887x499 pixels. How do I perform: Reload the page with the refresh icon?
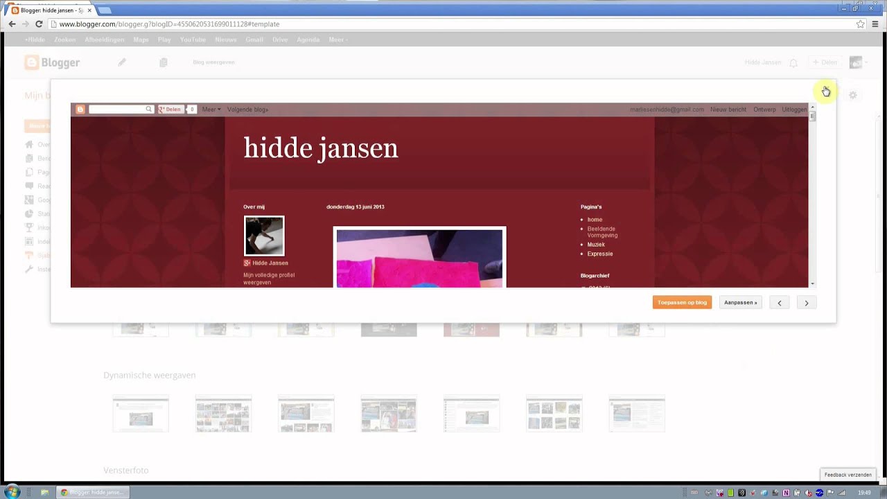(39, 24)
